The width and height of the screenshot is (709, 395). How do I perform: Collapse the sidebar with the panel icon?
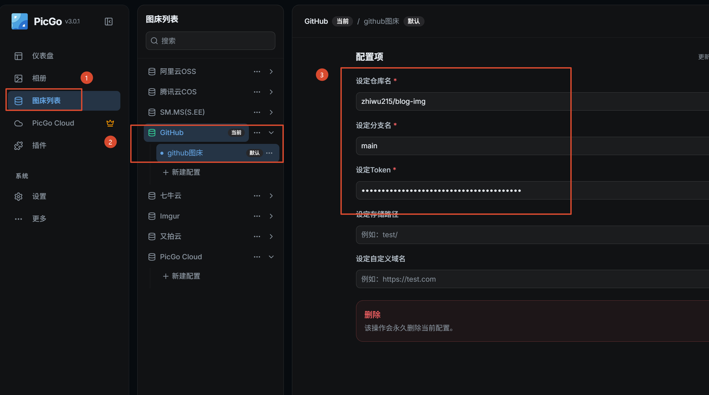[x=109, y=22]
